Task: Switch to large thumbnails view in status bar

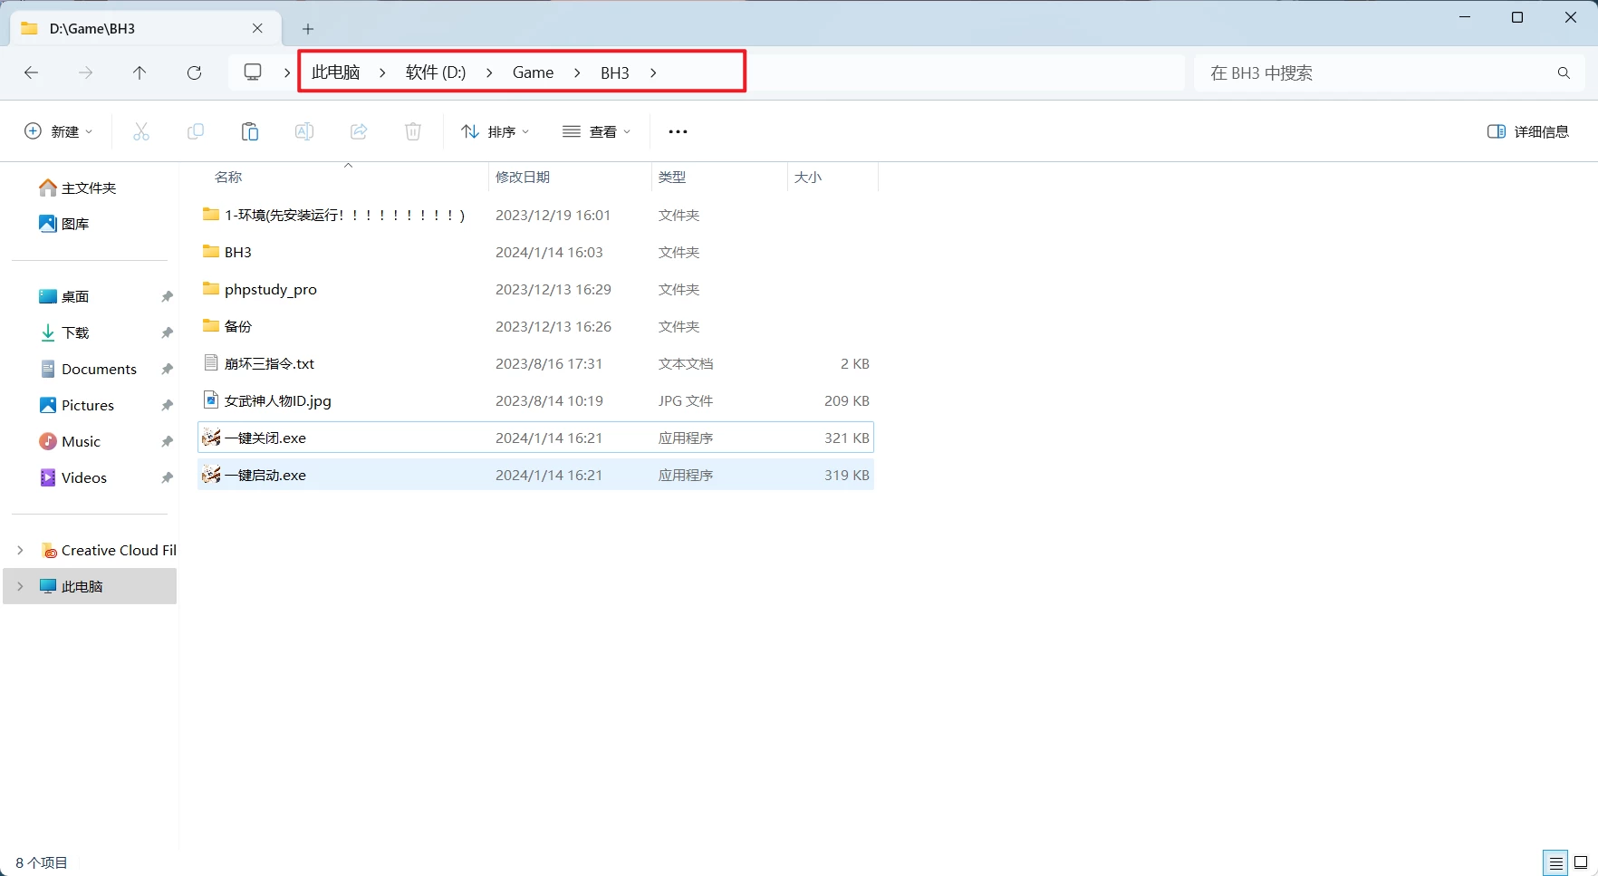Action: pos(1581,862)
